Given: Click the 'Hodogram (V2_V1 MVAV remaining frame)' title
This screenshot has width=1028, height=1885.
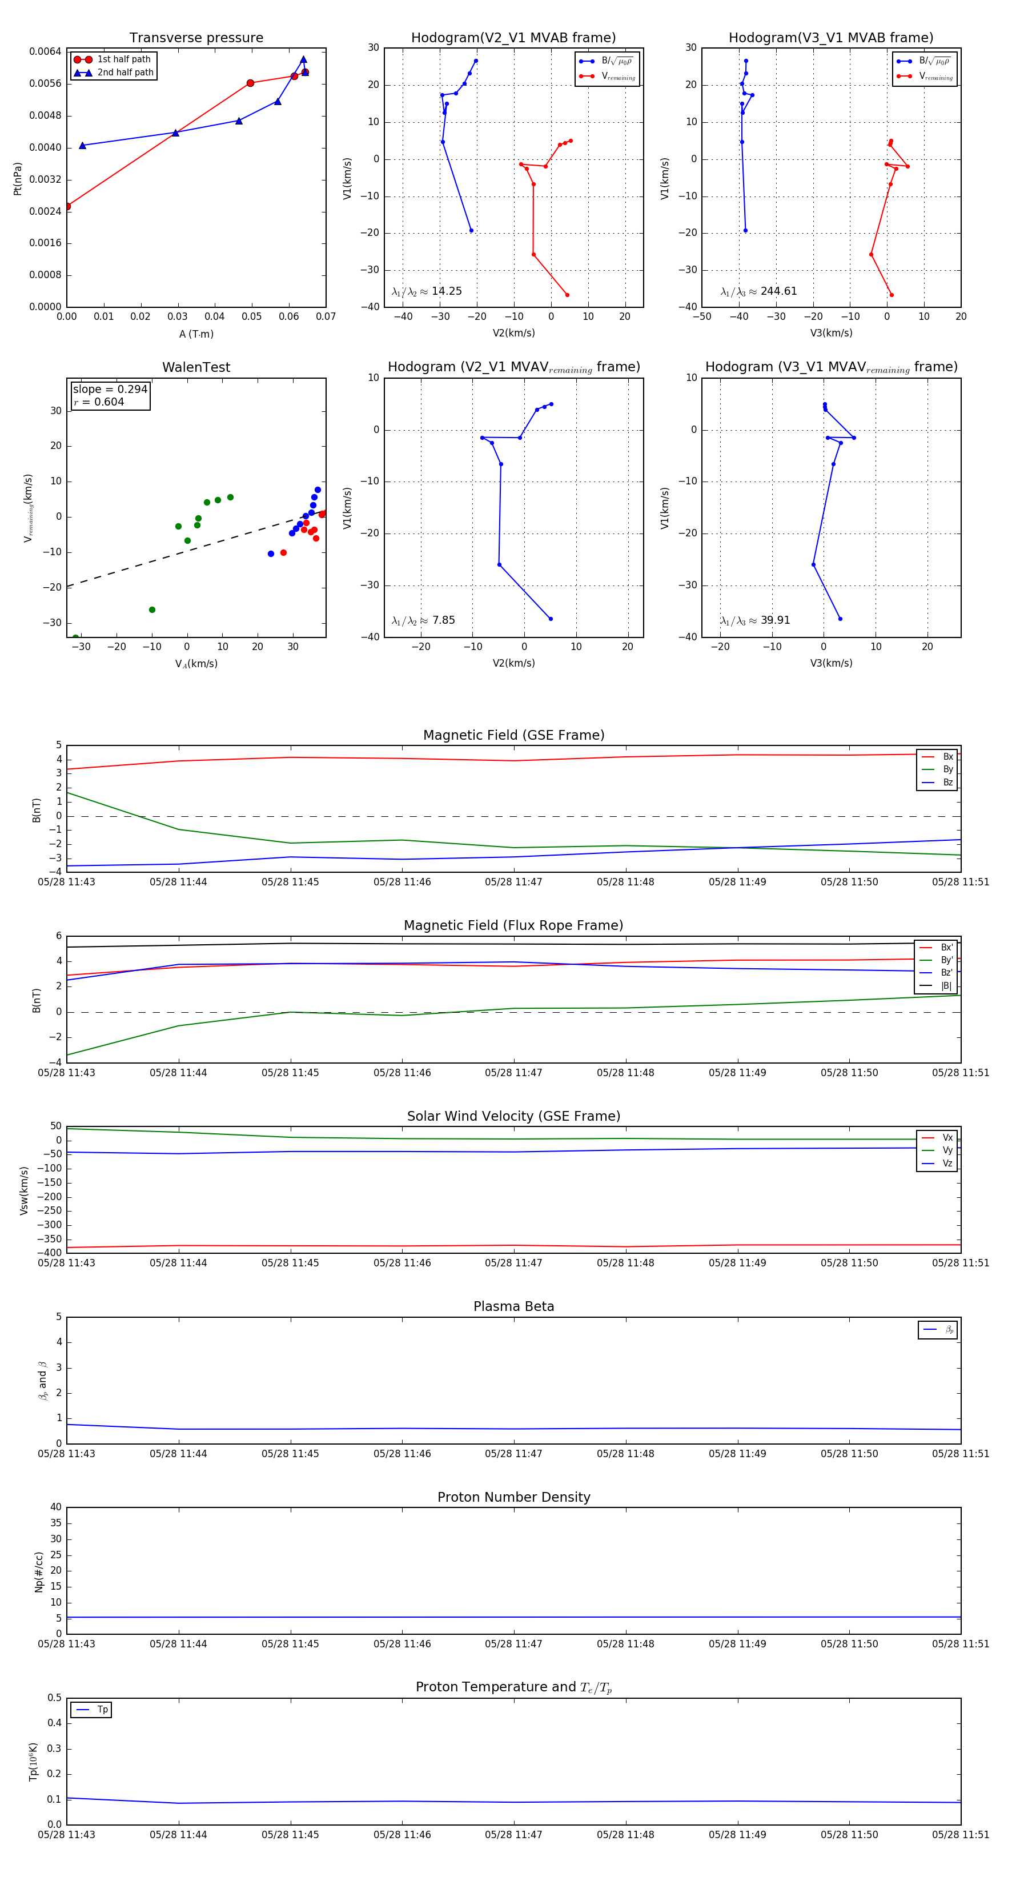Looking at the screenshot, I should pos(513,367).
